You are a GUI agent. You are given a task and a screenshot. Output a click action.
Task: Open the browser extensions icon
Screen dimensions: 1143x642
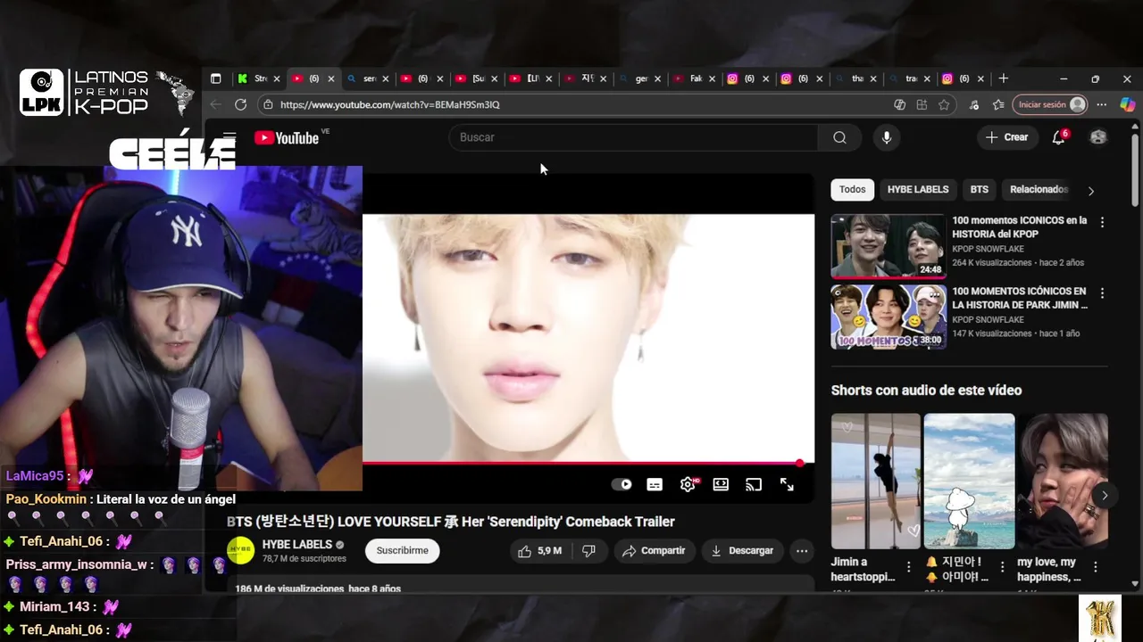(x=973, y=104)
